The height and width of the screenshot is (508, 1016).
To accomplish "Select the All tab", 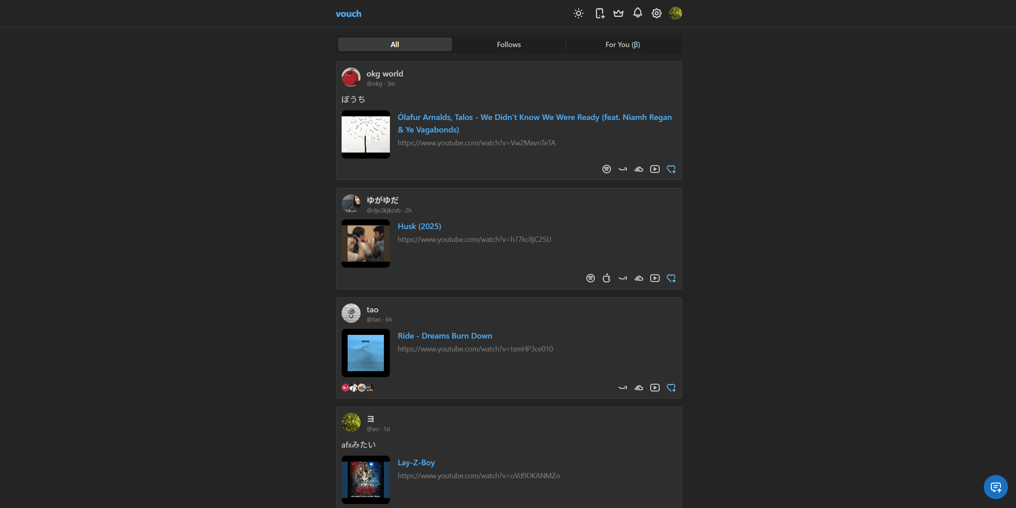I will (394, 44).
